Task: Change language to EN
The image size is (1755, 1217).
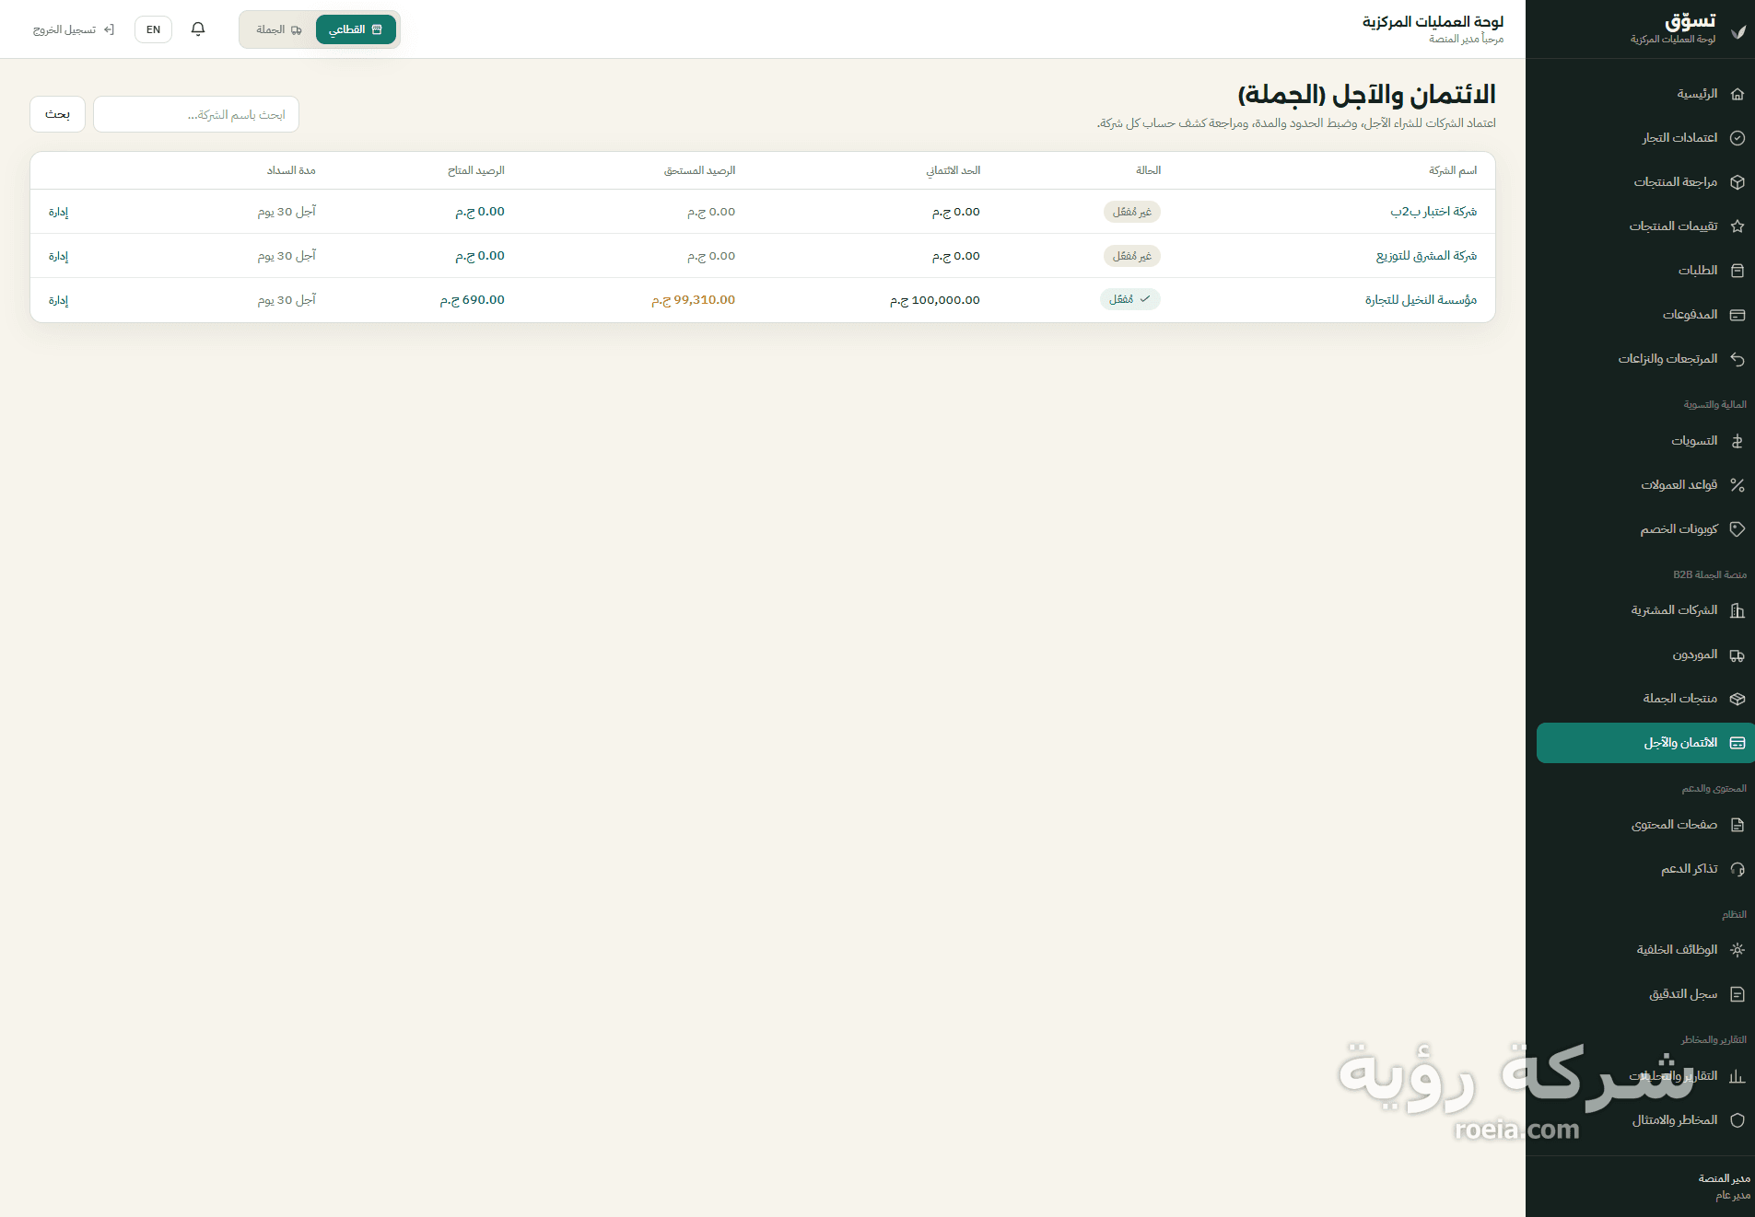Action: pos(153,29)
